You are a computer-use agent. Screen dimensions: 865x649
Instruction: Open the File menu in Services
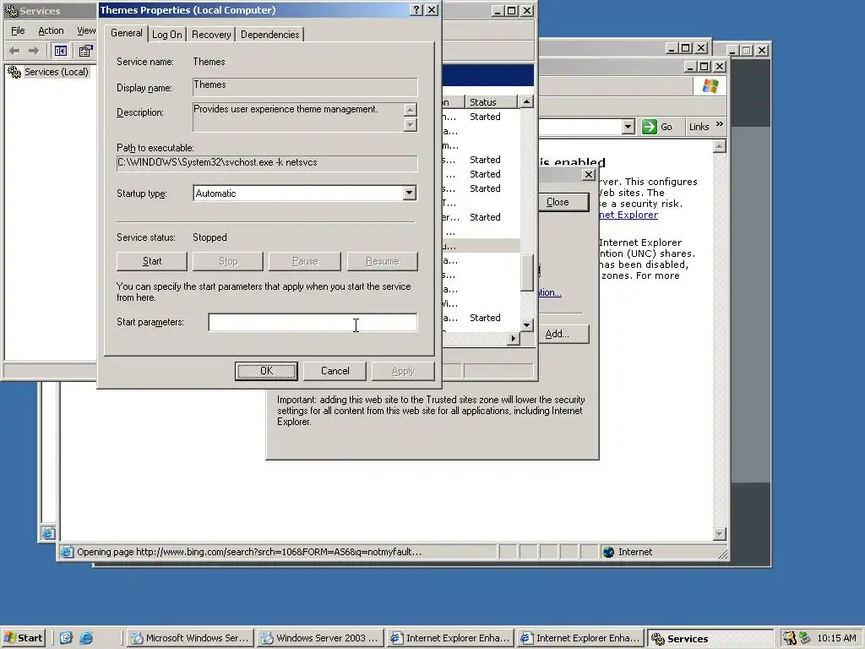pos(18,30)
